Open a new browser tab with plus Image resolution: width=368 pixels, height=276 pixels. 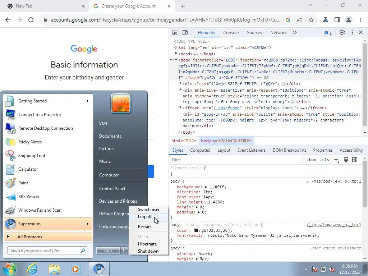pyautogui.click(x=183, y=6)
